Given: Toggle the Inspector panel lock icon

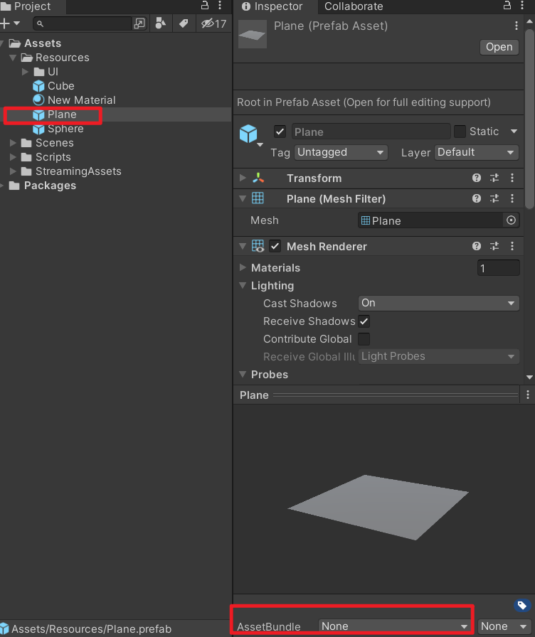Looking at the screenshot, I should tap(507, 5).
